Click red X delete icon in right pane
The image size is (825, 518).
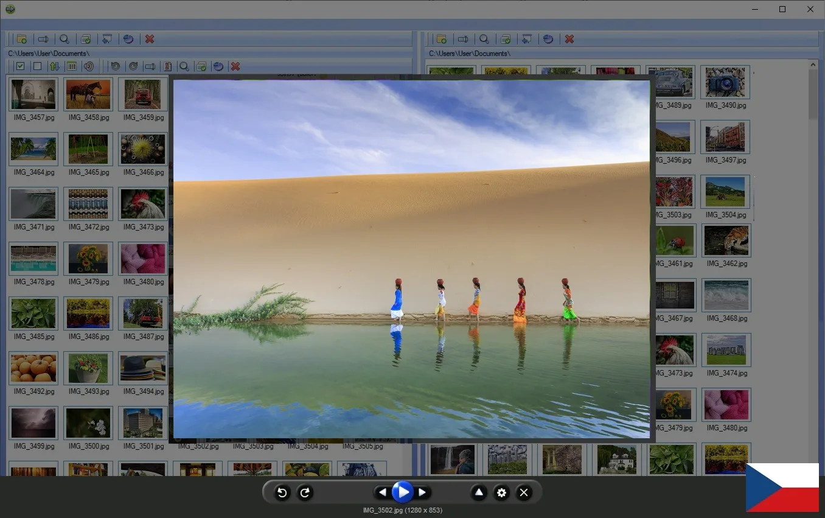point(569,39)
